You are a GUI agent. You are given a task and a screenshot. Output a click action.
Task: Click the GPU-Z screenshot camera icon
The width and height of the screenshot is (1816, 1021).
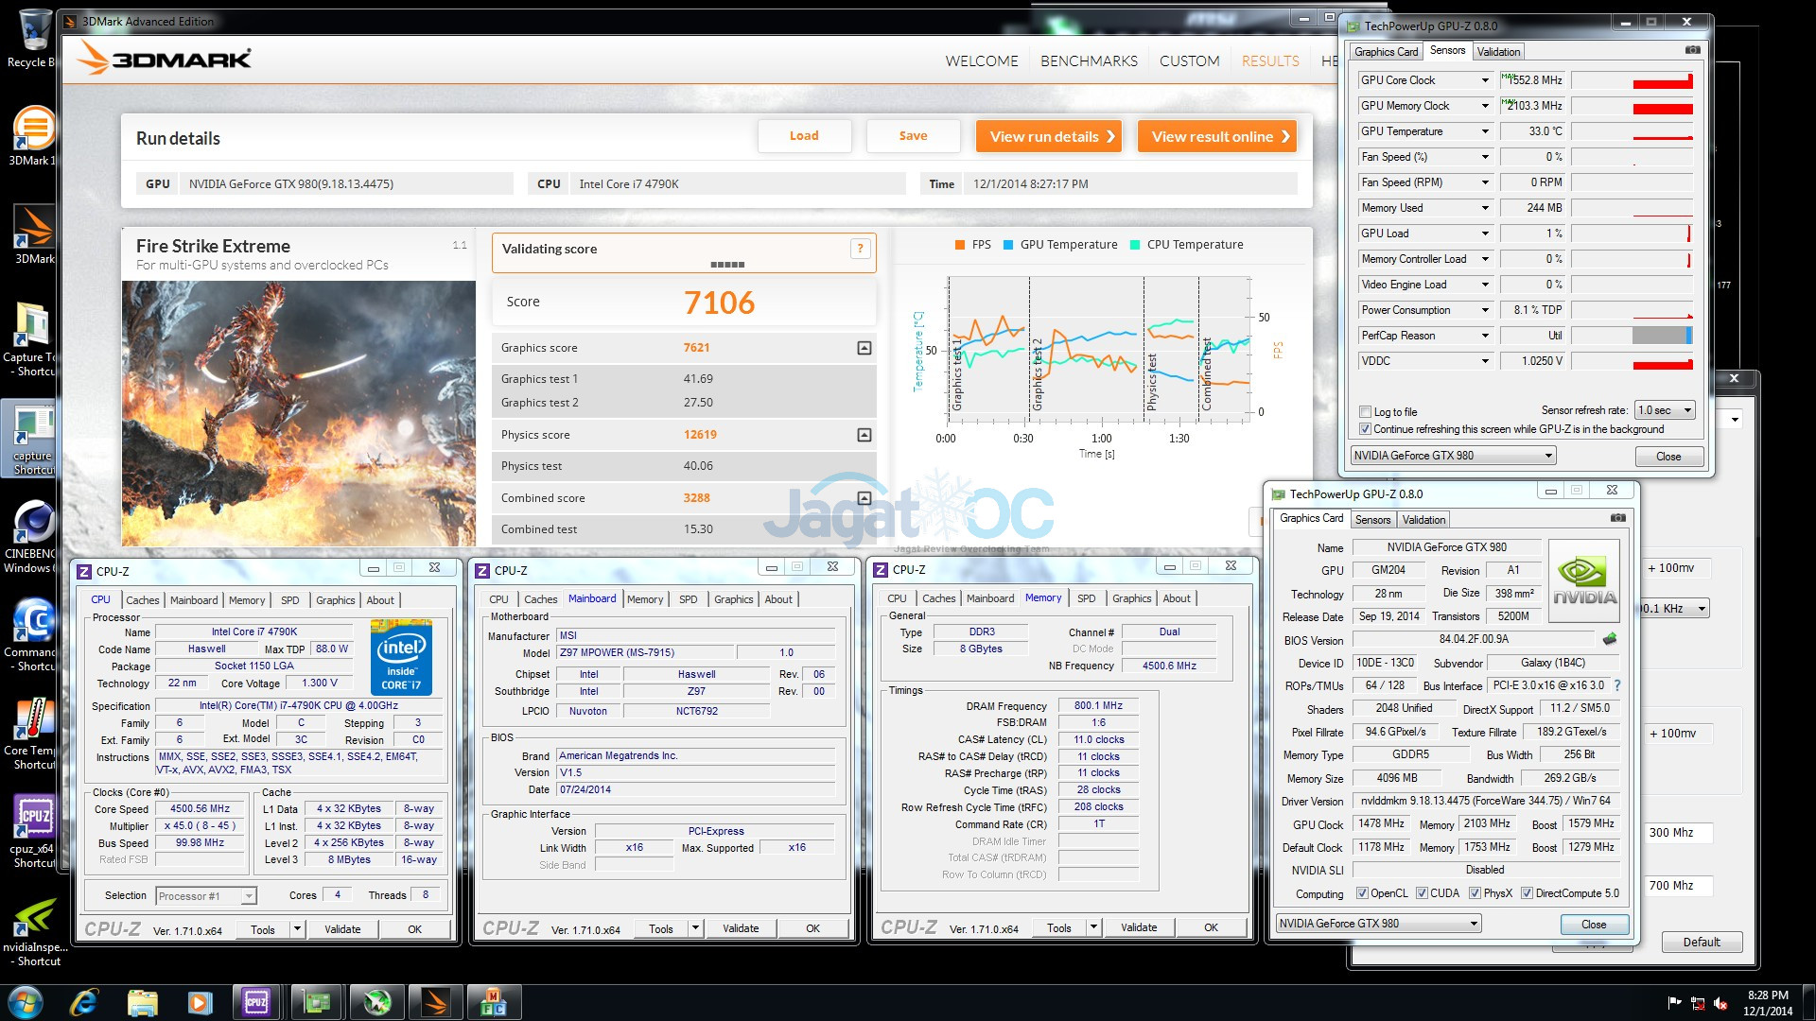[x=1692, y=50]
